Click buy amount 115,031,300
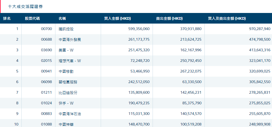Screen dimensions: 272x127 coord(139,114)
